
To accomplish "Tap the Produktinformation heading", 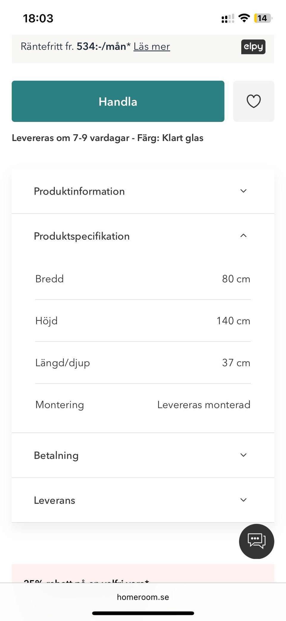I will click(79, 191).
